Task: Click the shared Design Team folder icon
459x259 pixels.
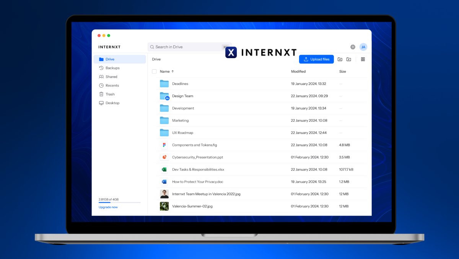Action: [164, 96]
